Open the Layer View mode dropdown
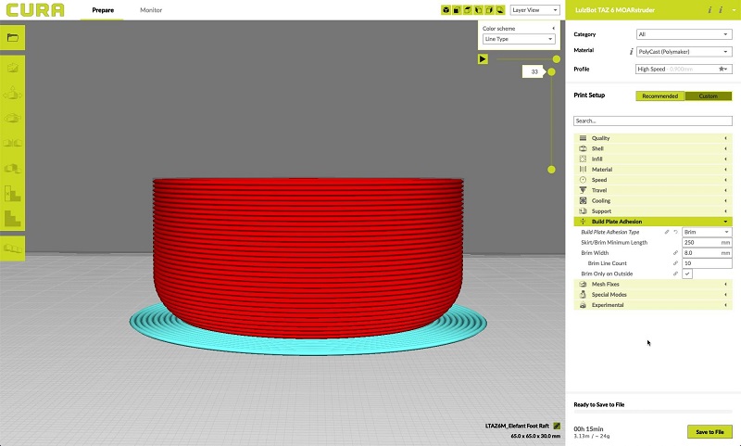741x446 pixels. tap(536, 10)
